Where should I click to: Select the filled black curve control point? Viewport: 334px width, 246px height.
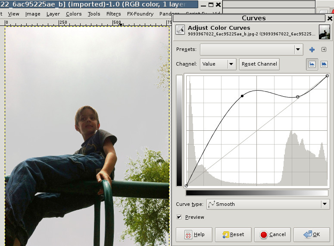click(x=242, y=96)
